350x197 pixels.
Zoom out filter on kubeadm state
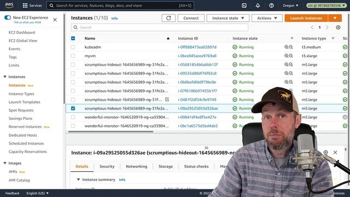click(x=290, y=47)
